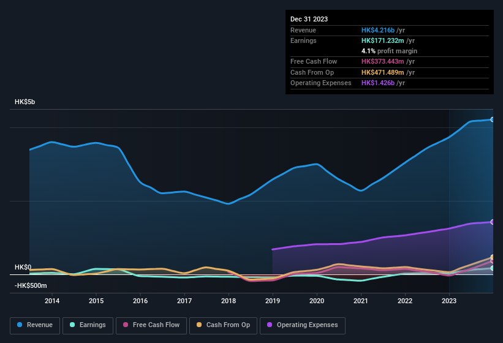Click the Revenue row label in tooltip

click(x=303, y=30)
